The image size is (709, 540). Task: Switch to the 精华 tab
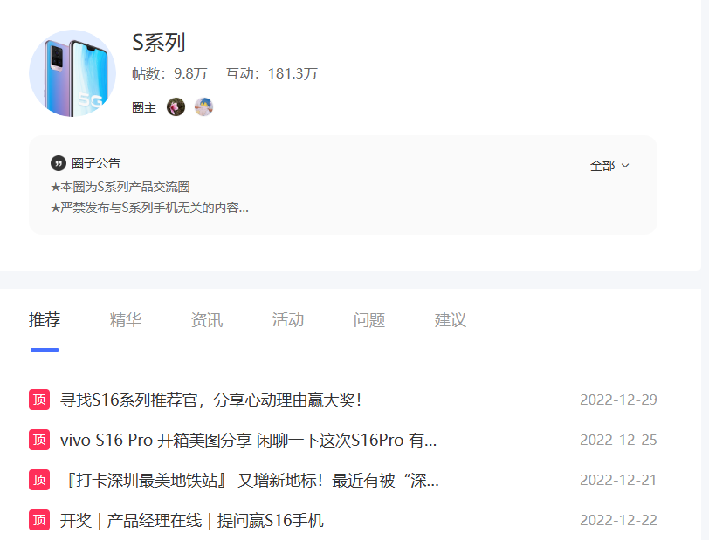[x=126, y=320]
